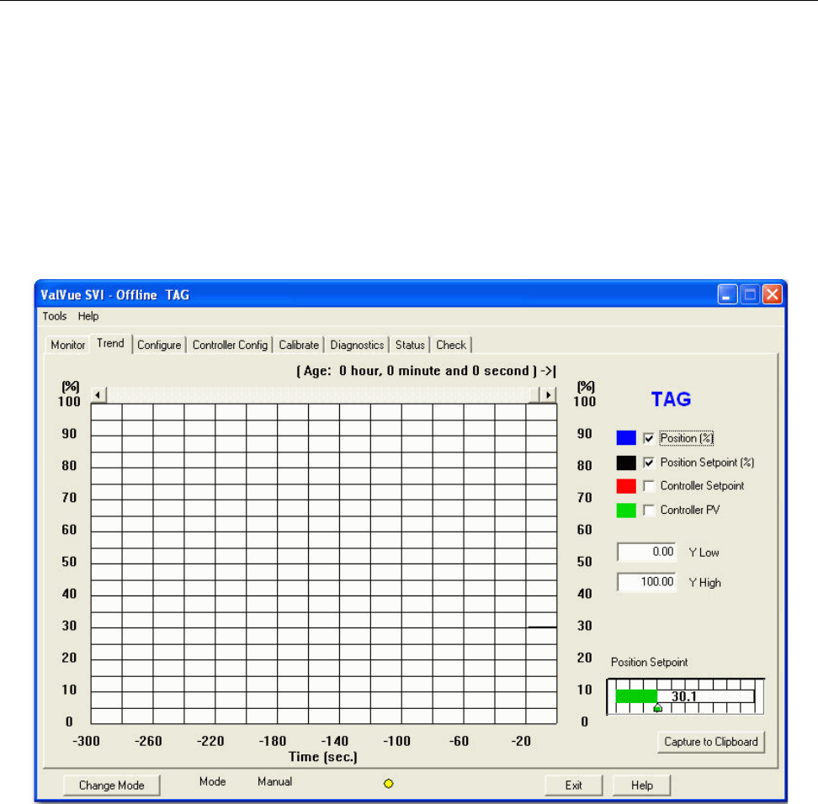Viewport: 818px width, 804px height.
Task: Click the Exit button
Action: point(573,785)
